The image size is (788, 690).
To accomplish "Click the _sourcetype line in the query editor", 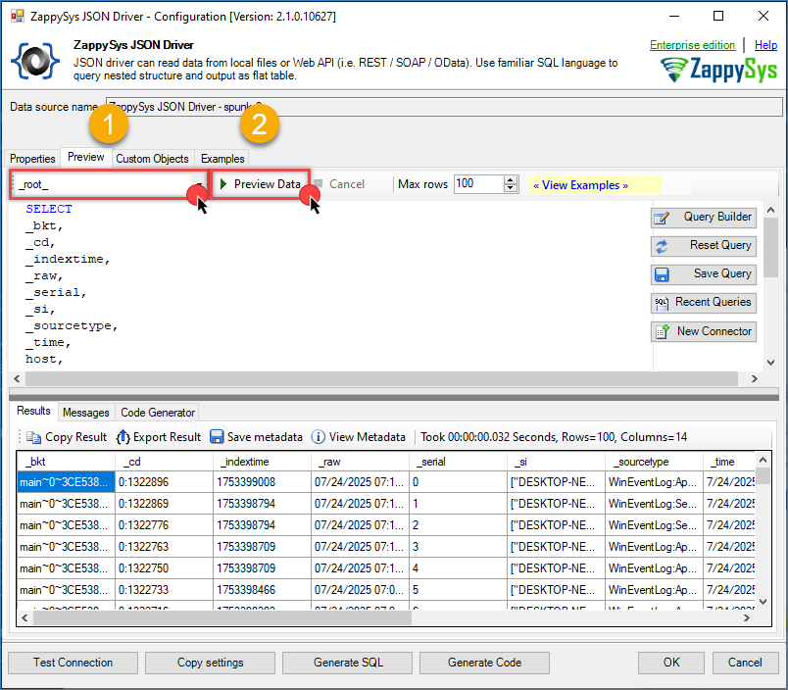I will pos(72,326).
